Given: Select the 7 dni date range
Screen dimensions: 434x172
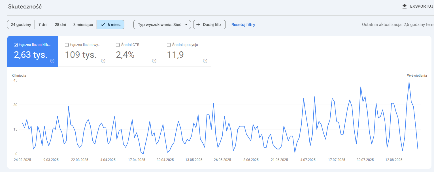Looking at the screenshot, I should [x=43, y=25].
